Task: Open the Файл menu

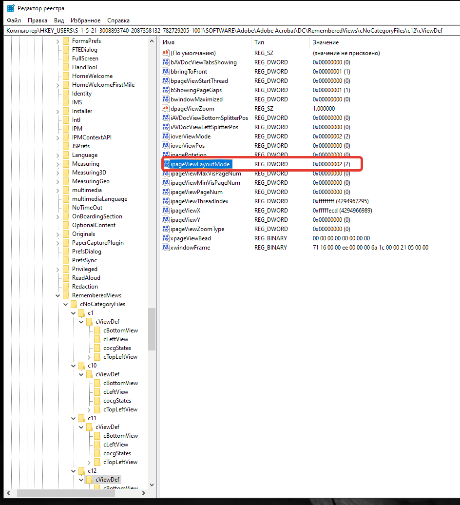Action: point(13,20)
